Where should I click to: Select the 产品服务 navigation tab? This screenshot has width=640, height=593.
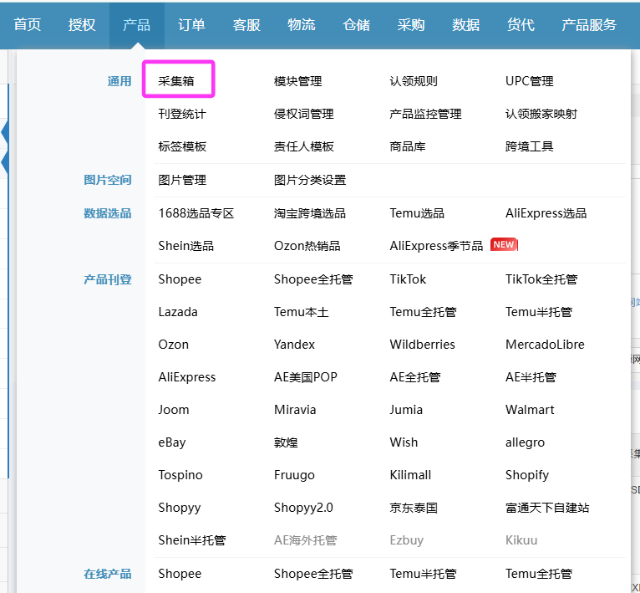pyautogui.click(x=589, y=25)
